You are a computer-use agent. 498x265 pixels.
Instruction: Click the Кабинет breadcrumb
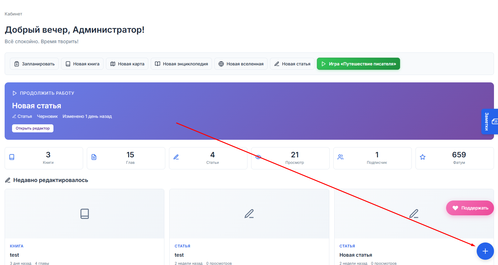[x=13, y=14]
